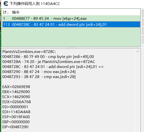Click the EIP=00487290 register line
This screenshot has height=132, width=144.
pos(15,127)
